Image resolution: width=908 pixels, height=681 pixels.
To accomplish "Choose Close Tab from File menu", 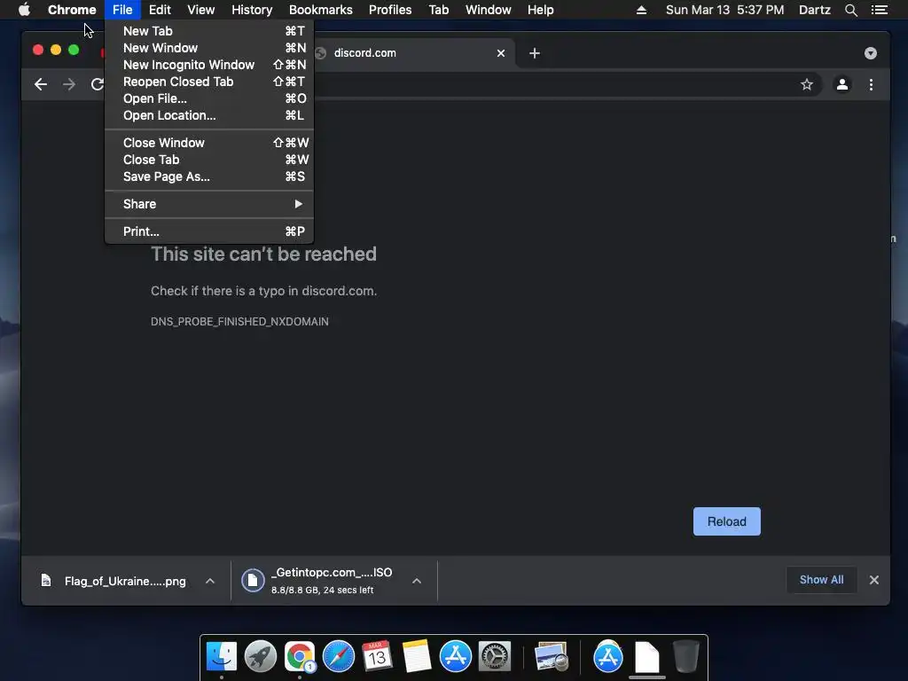I will point(209,160).
